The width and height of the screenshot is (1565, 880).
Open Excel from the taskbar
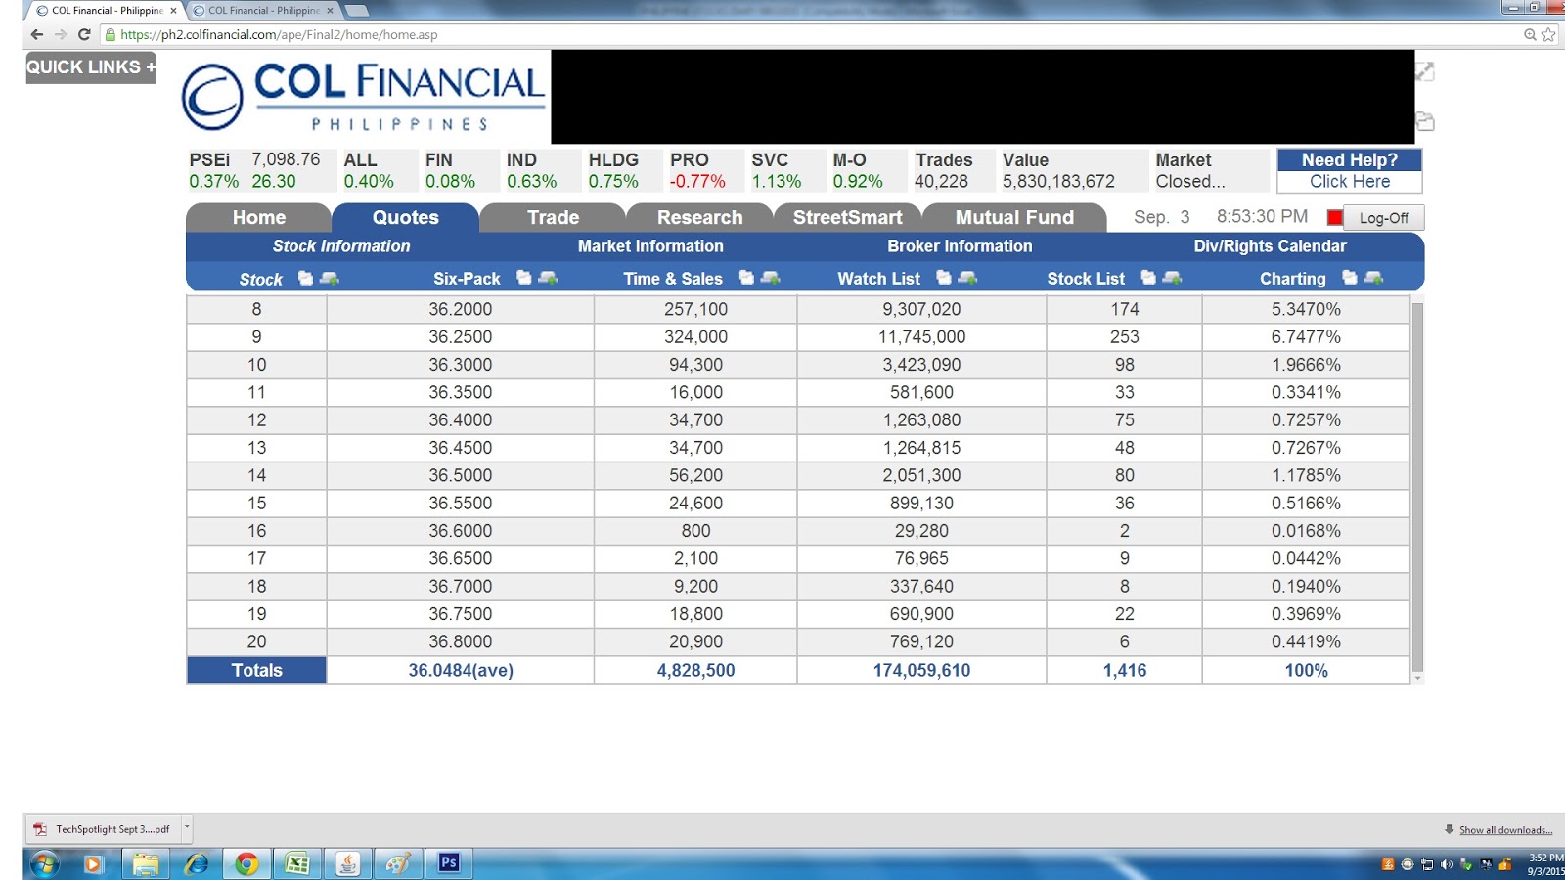coord(296,863)
